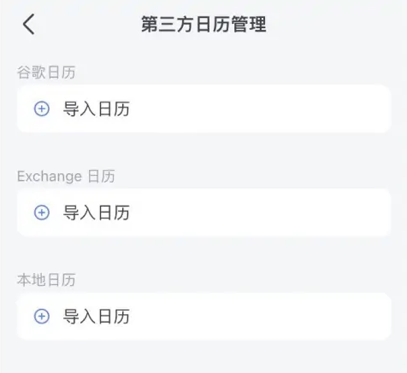Image resolution: width=407 pixels, height=373 pixels.
Task: Tap 导入 characters in the Exchange row
Action: click(80, 213)
